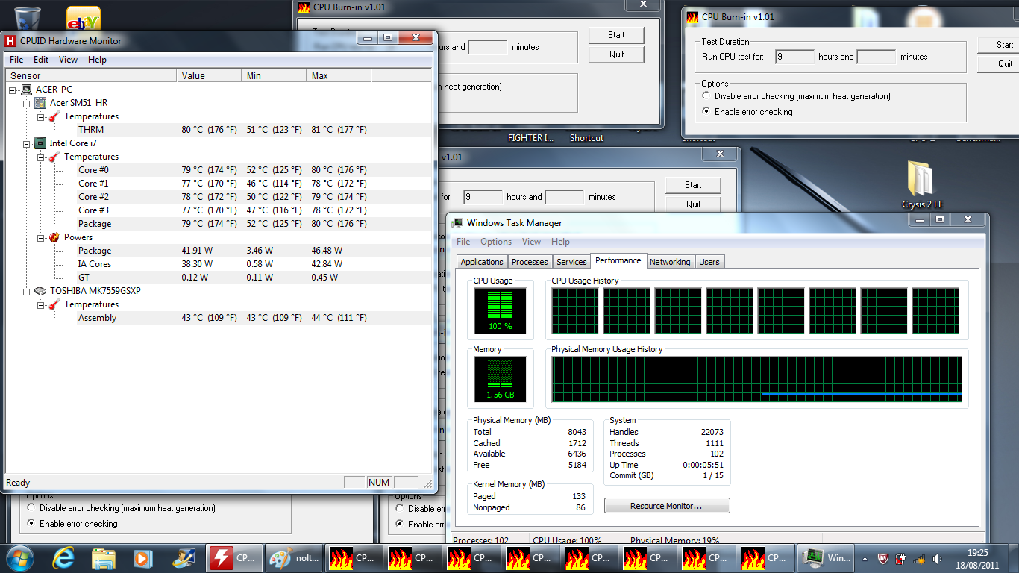Screen dimensions: 1019x573
Task: Open HWMonitor View menu
Action: coord(68,60)
